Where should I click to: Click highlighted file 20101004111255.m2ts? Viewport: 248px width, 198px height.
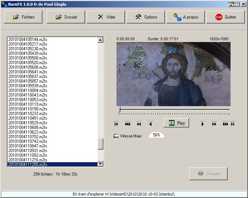coord(52,164)
